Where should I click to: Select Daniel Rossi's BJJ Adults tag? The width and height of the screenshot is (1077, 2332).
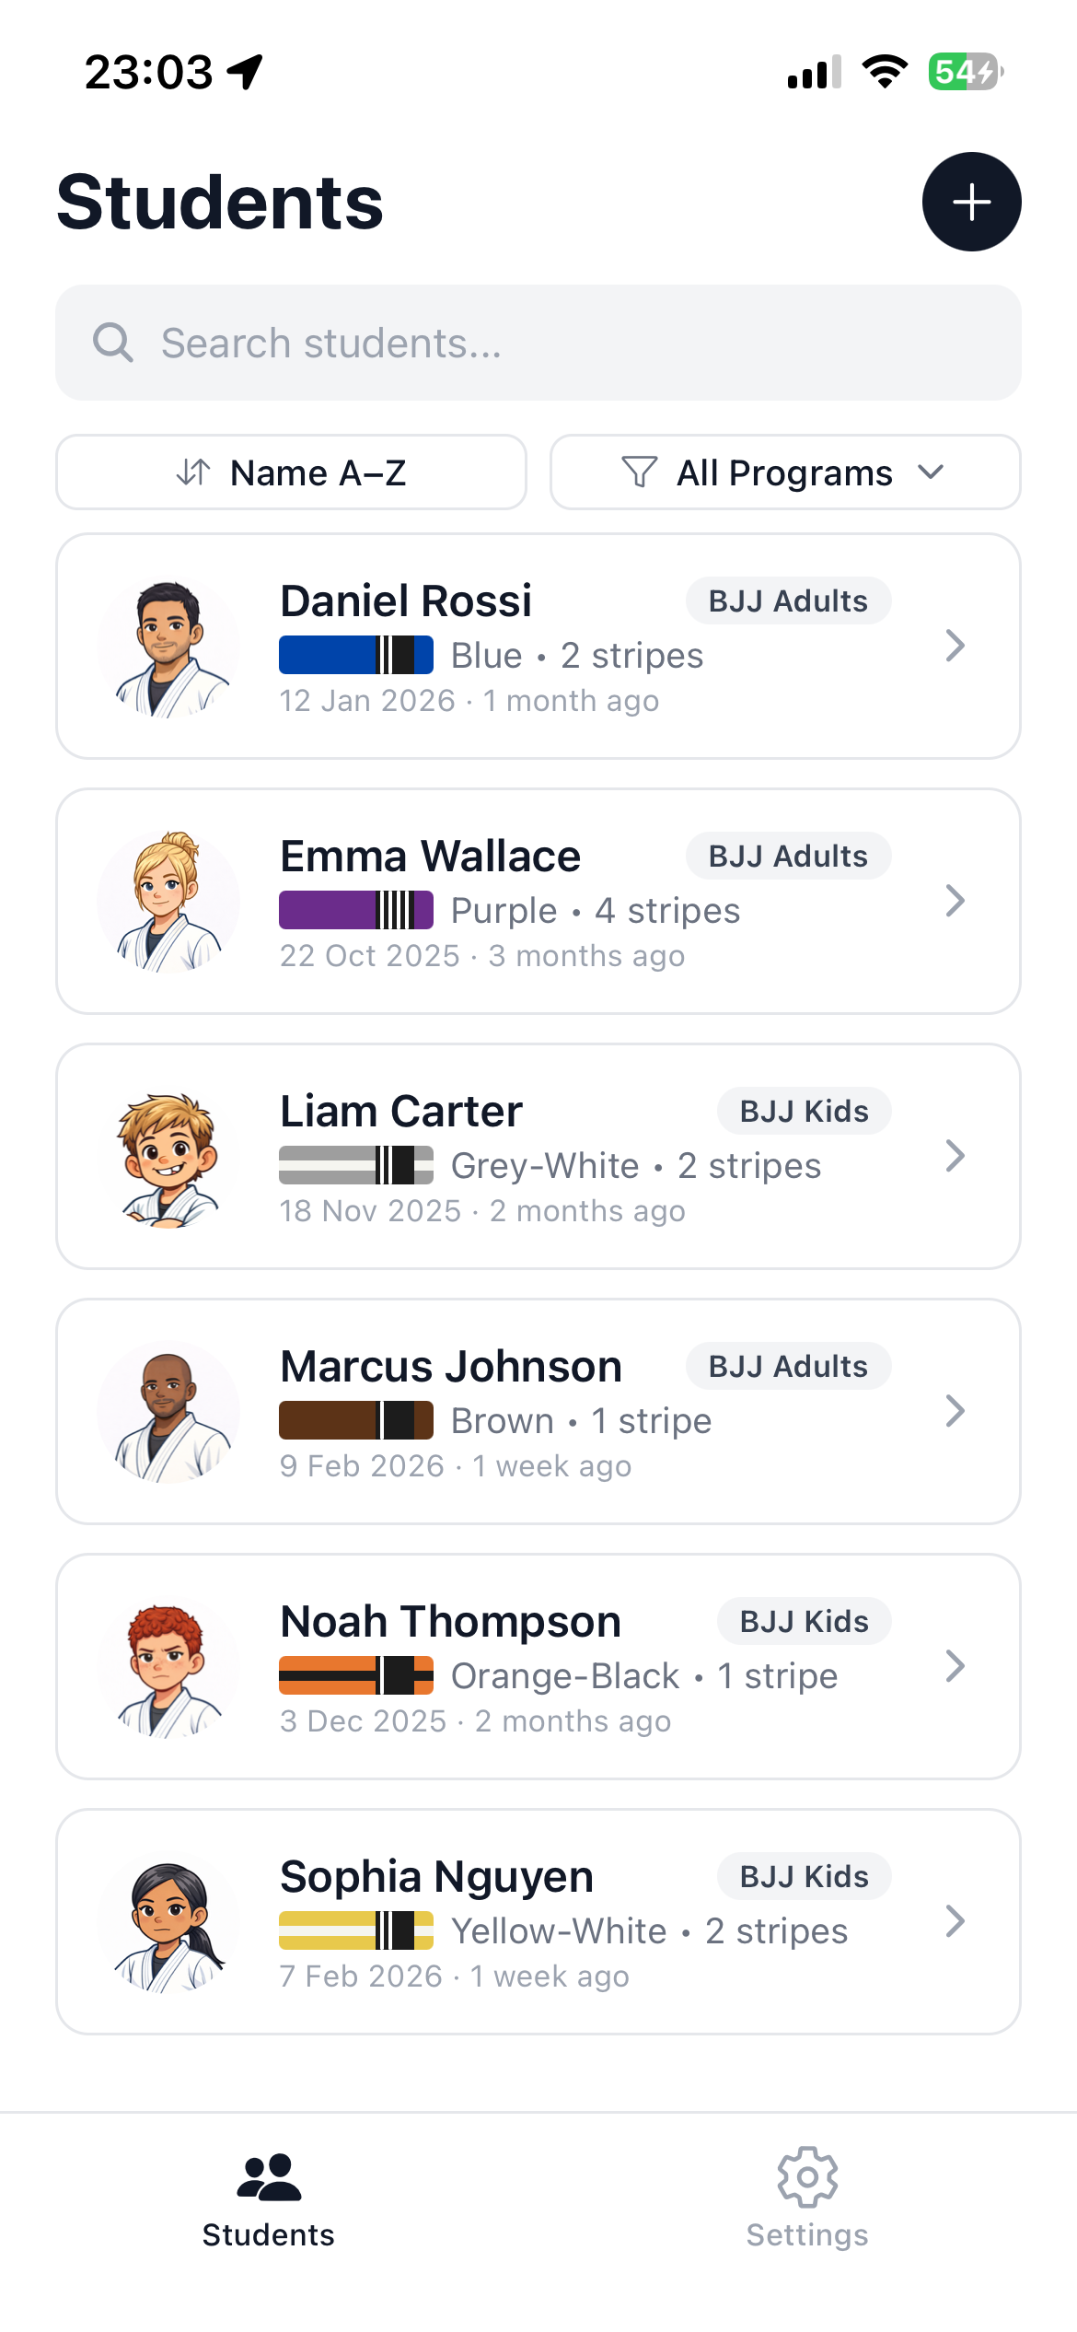point(788,600)
